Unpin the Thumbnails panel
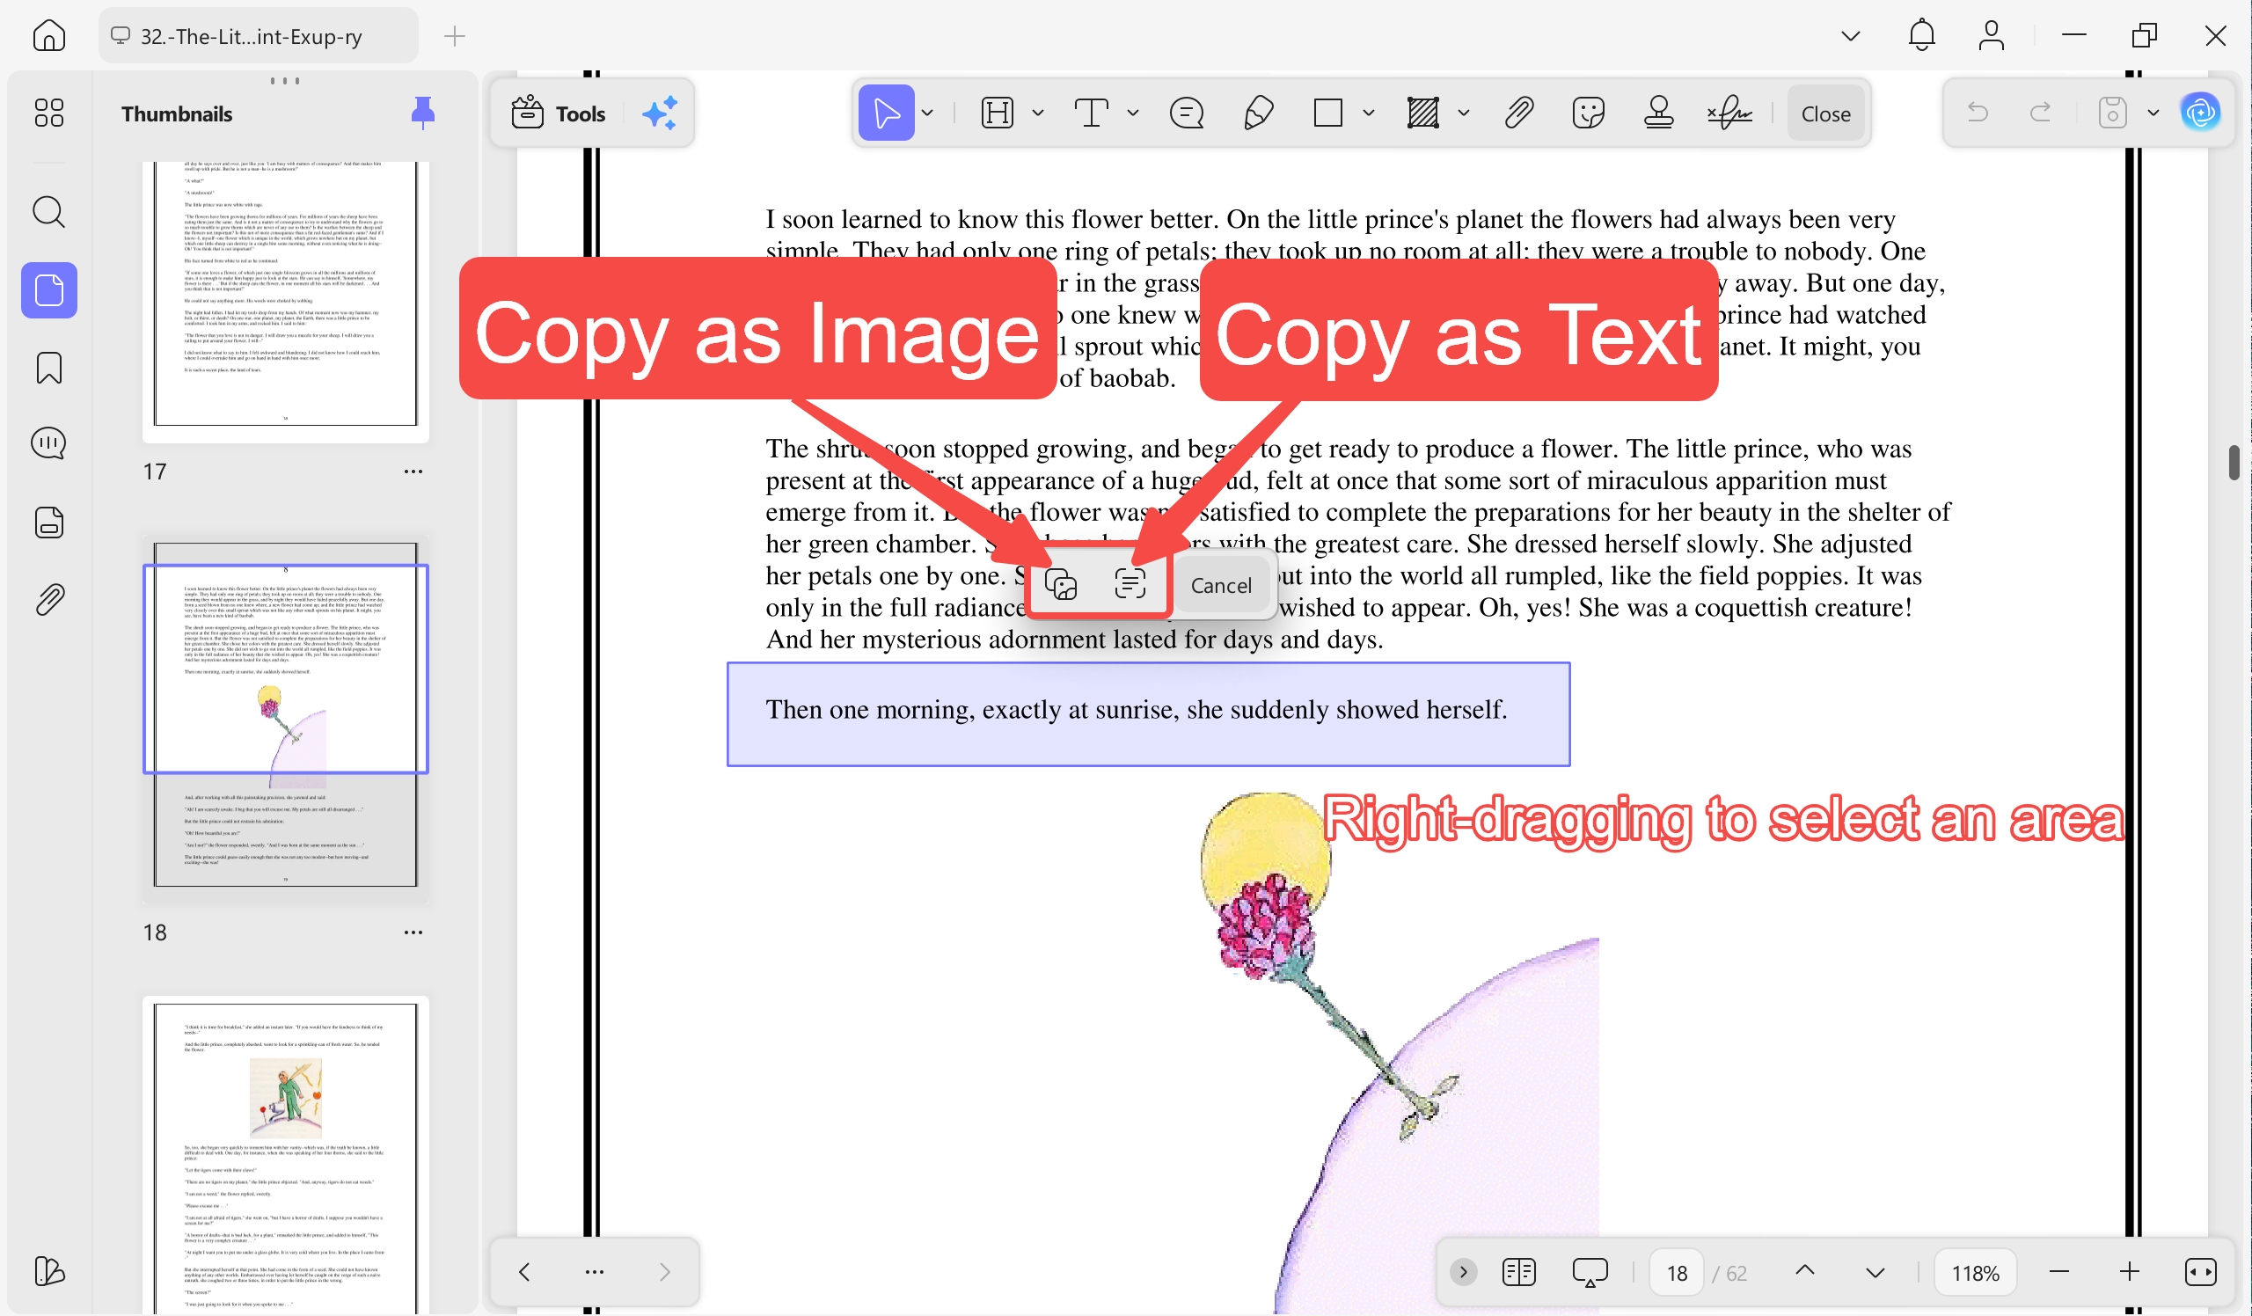Image resolution: width=2252 pixels, height=1316 pixels. [421, 113]
